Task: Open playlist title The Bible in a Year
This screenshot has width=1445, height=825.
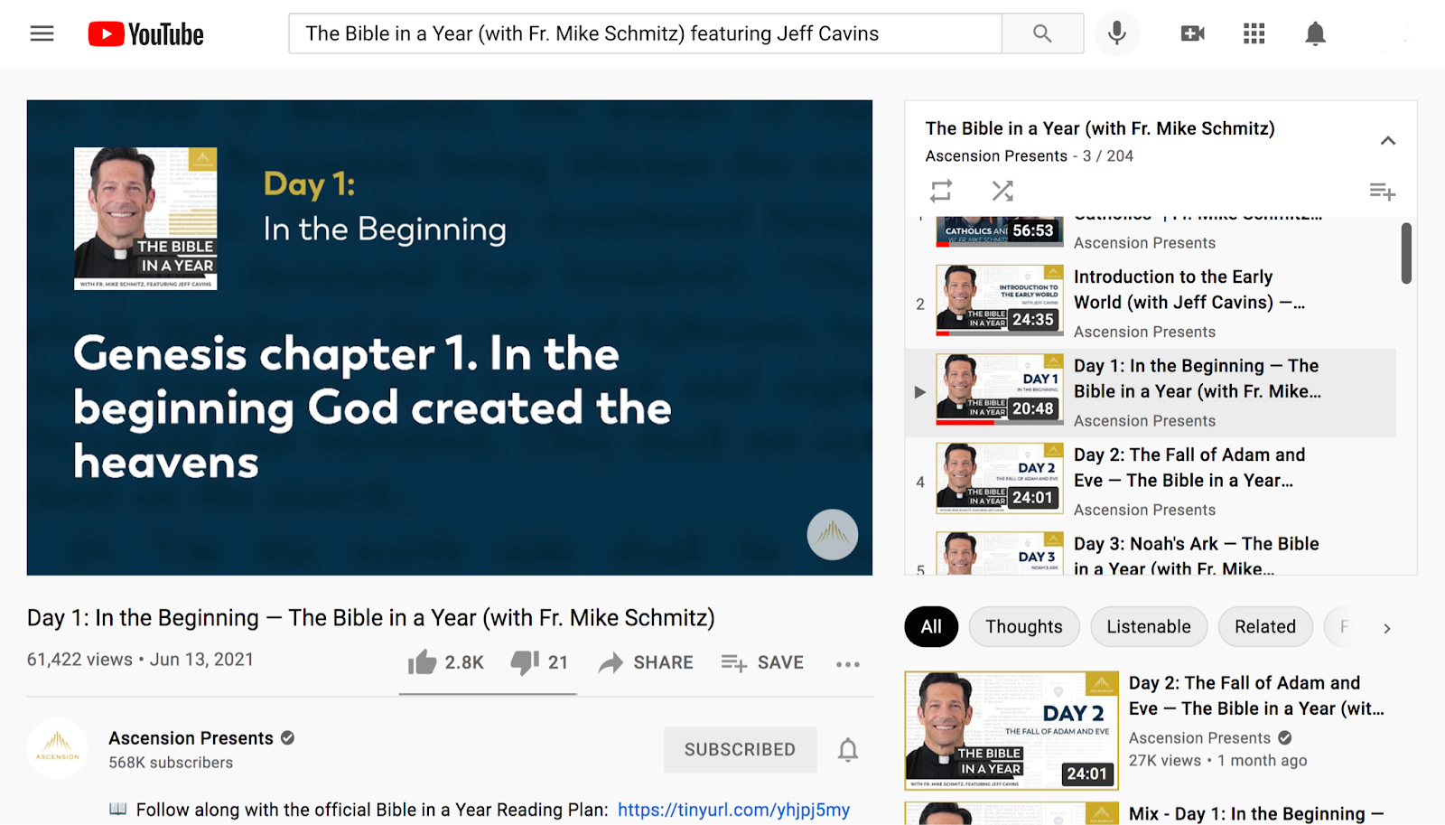Action: 1100,128
